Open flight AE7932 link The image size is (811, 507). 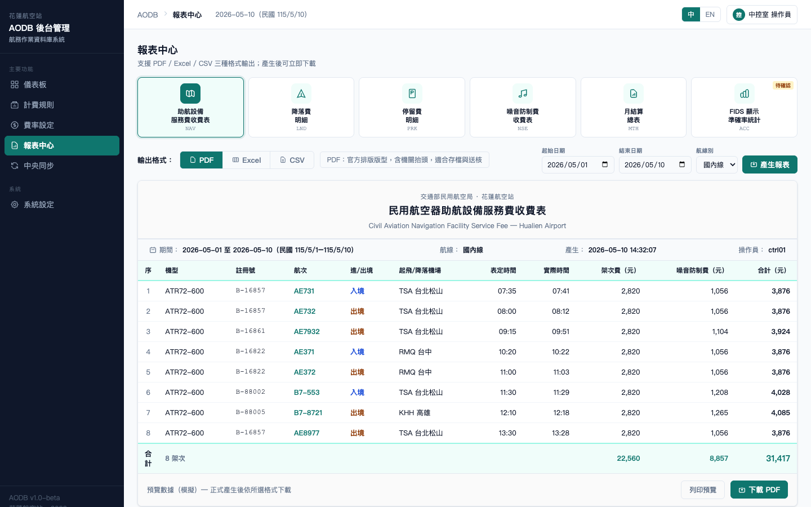[x=307, y=332]
